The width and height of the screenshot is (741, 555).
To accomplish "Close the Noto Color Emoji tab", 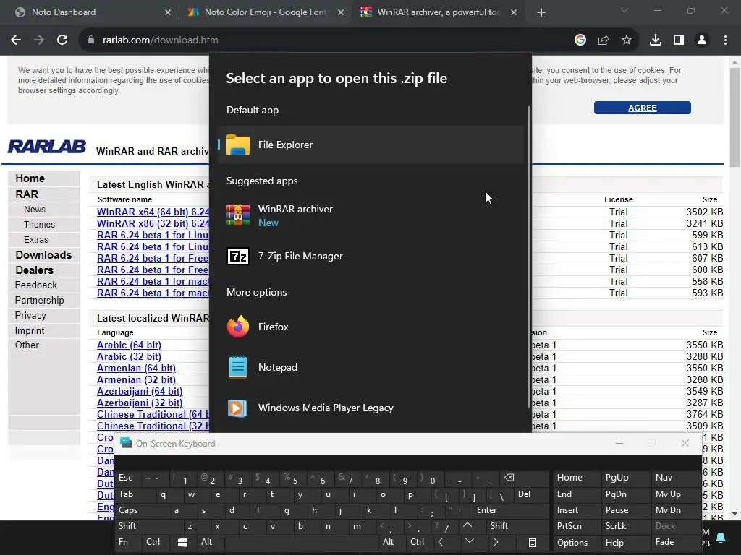I will [341, 12].
